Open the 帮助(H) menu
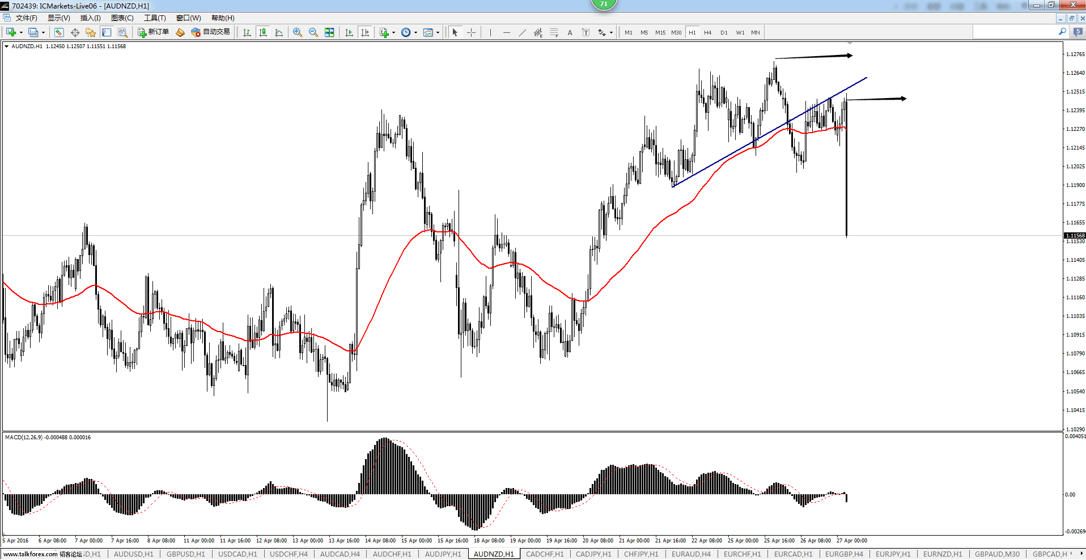Image resolution: width=1086 pixels, height=560 pixels. coord(223,18)
